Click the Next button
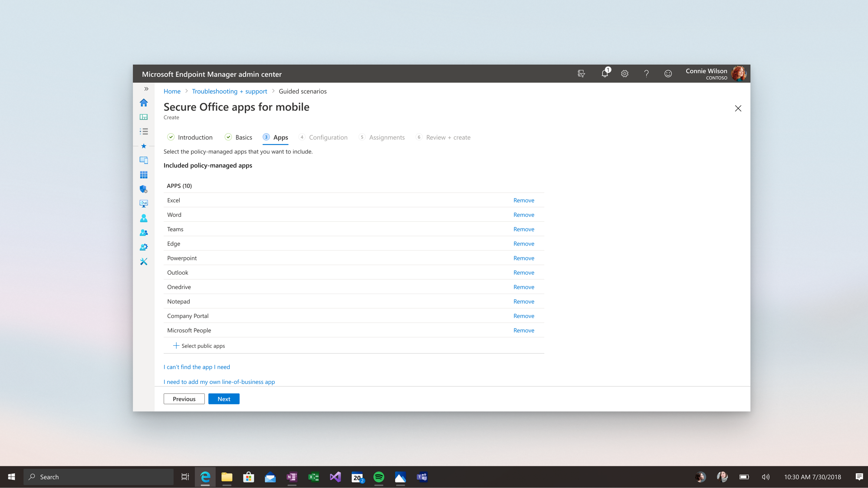The width and height of the screenshot is (868, 488). (224, 399)
